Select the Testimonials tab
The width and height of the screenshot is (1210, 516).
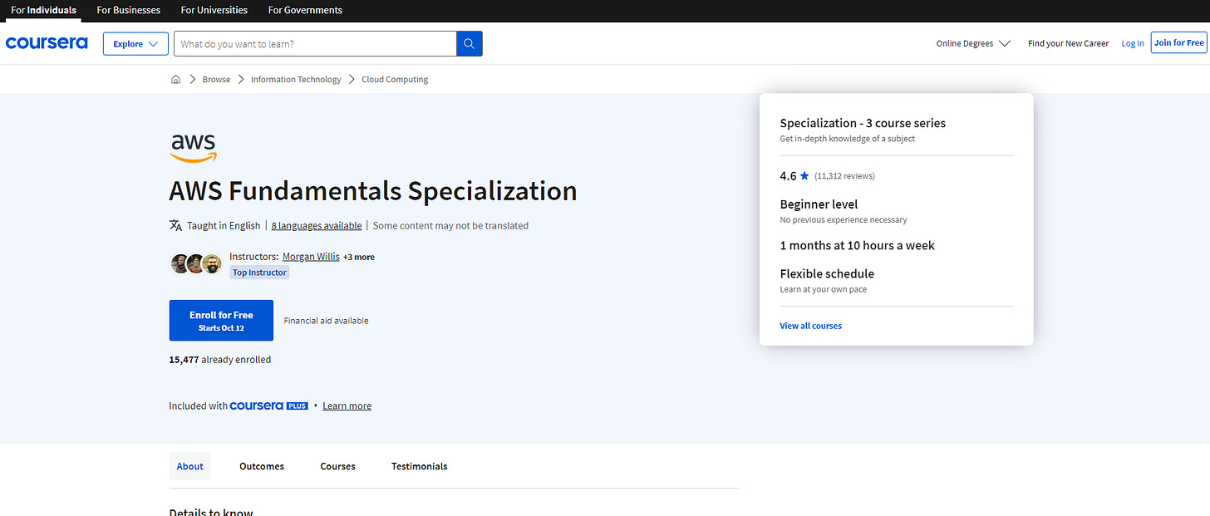click(x=420, y=466)
